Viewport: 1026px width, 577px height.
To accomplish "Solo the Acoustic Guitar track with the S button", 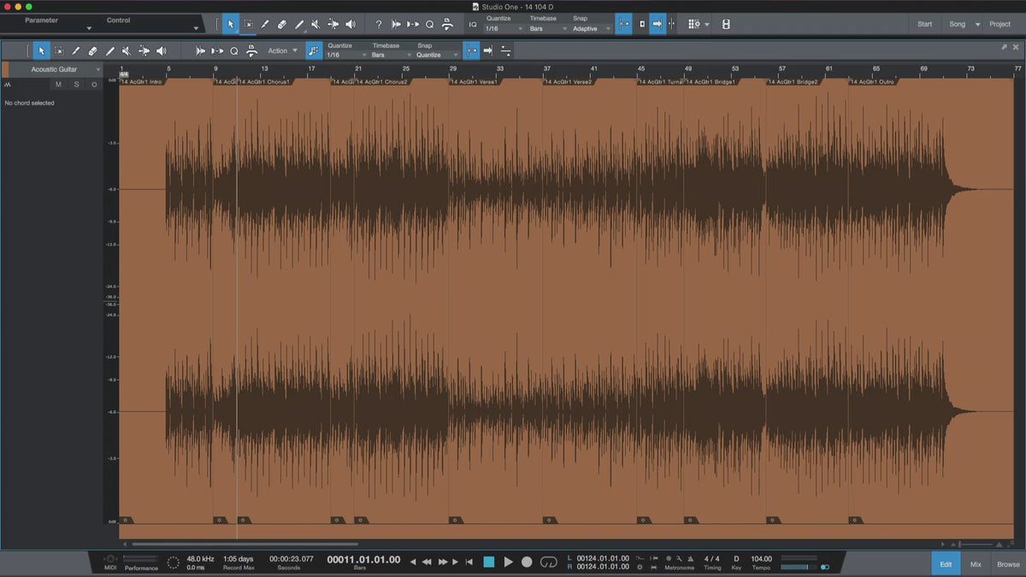I will [76, 85].
